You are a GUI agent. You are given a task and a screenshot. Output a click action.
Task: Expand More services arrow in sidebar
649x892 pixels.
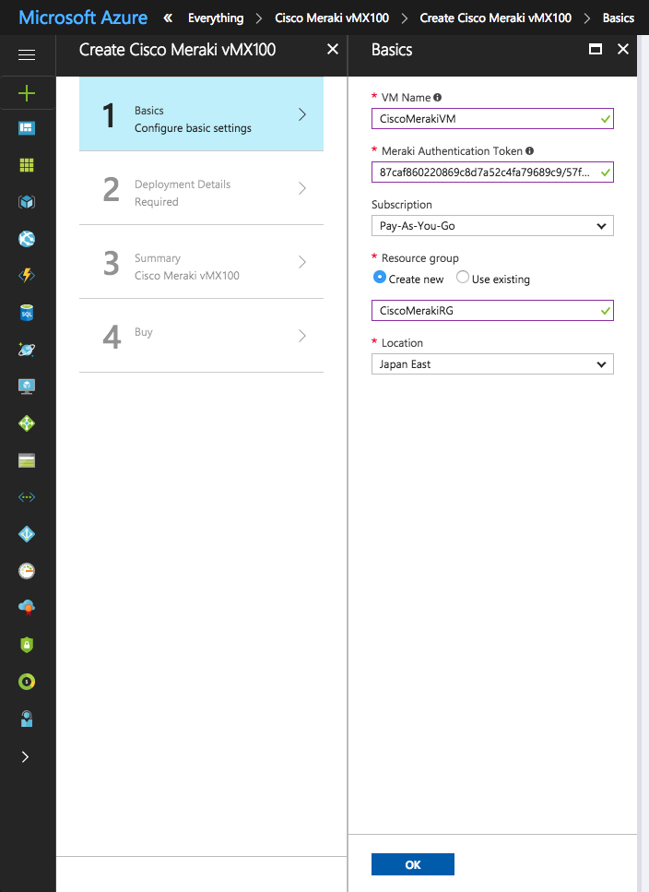coord(25,756)
